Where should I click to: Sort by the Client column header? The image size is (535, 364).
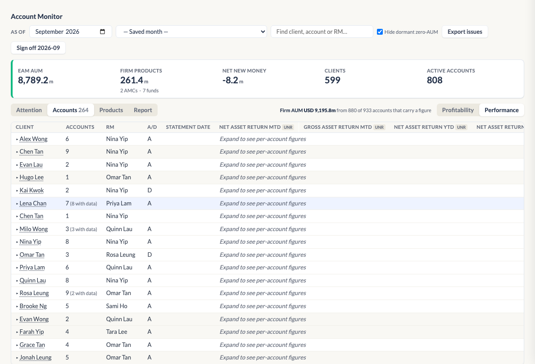coord(25,127)
